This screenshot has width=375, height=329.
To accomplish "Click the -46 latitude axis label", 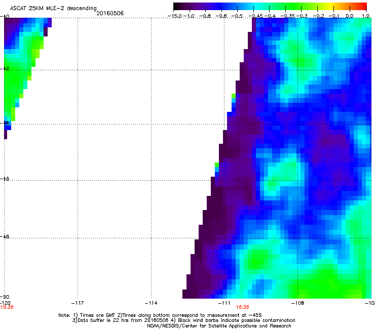I will click(5, 179).
